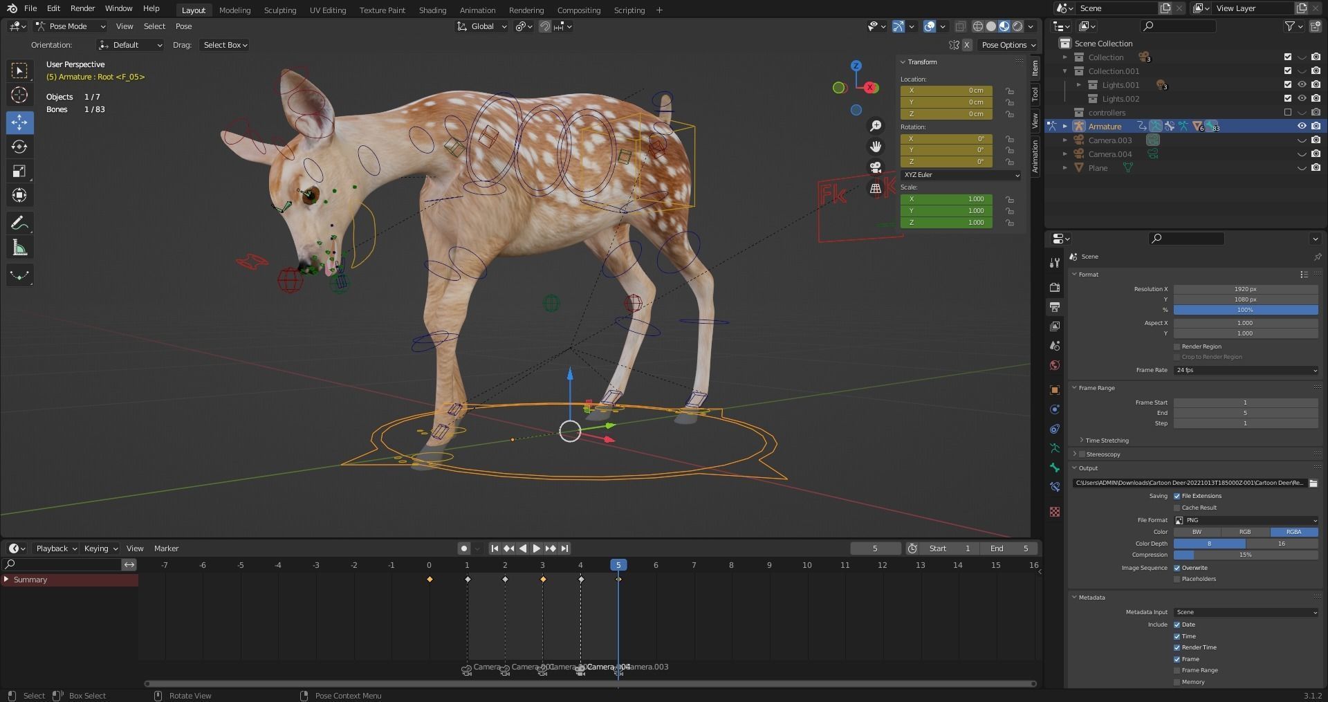
Task: Enable the Render Region checkbox
Action: [x=1177, y=347]
